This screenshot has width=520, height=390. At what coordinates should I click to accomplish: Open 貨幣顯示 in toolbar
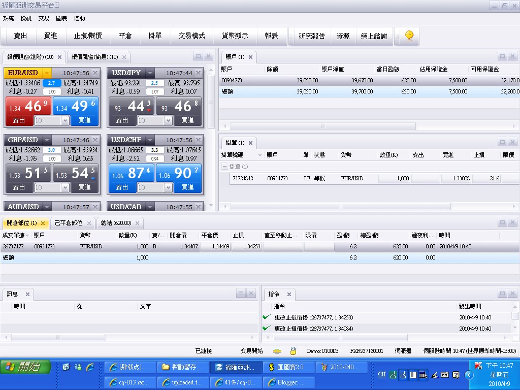pyautogui.click(x=235, y=36)
